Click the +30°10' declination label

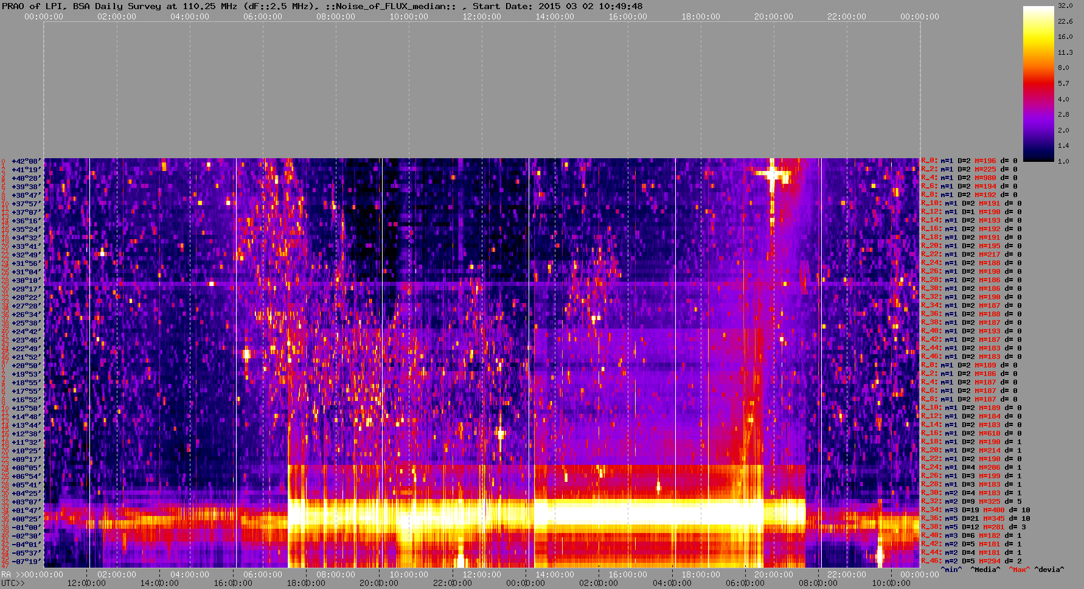click(26, 281)
